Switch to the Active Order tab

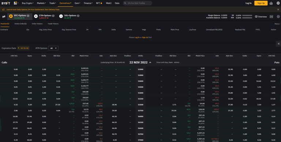pyautogui.click(x=20, y=24)
